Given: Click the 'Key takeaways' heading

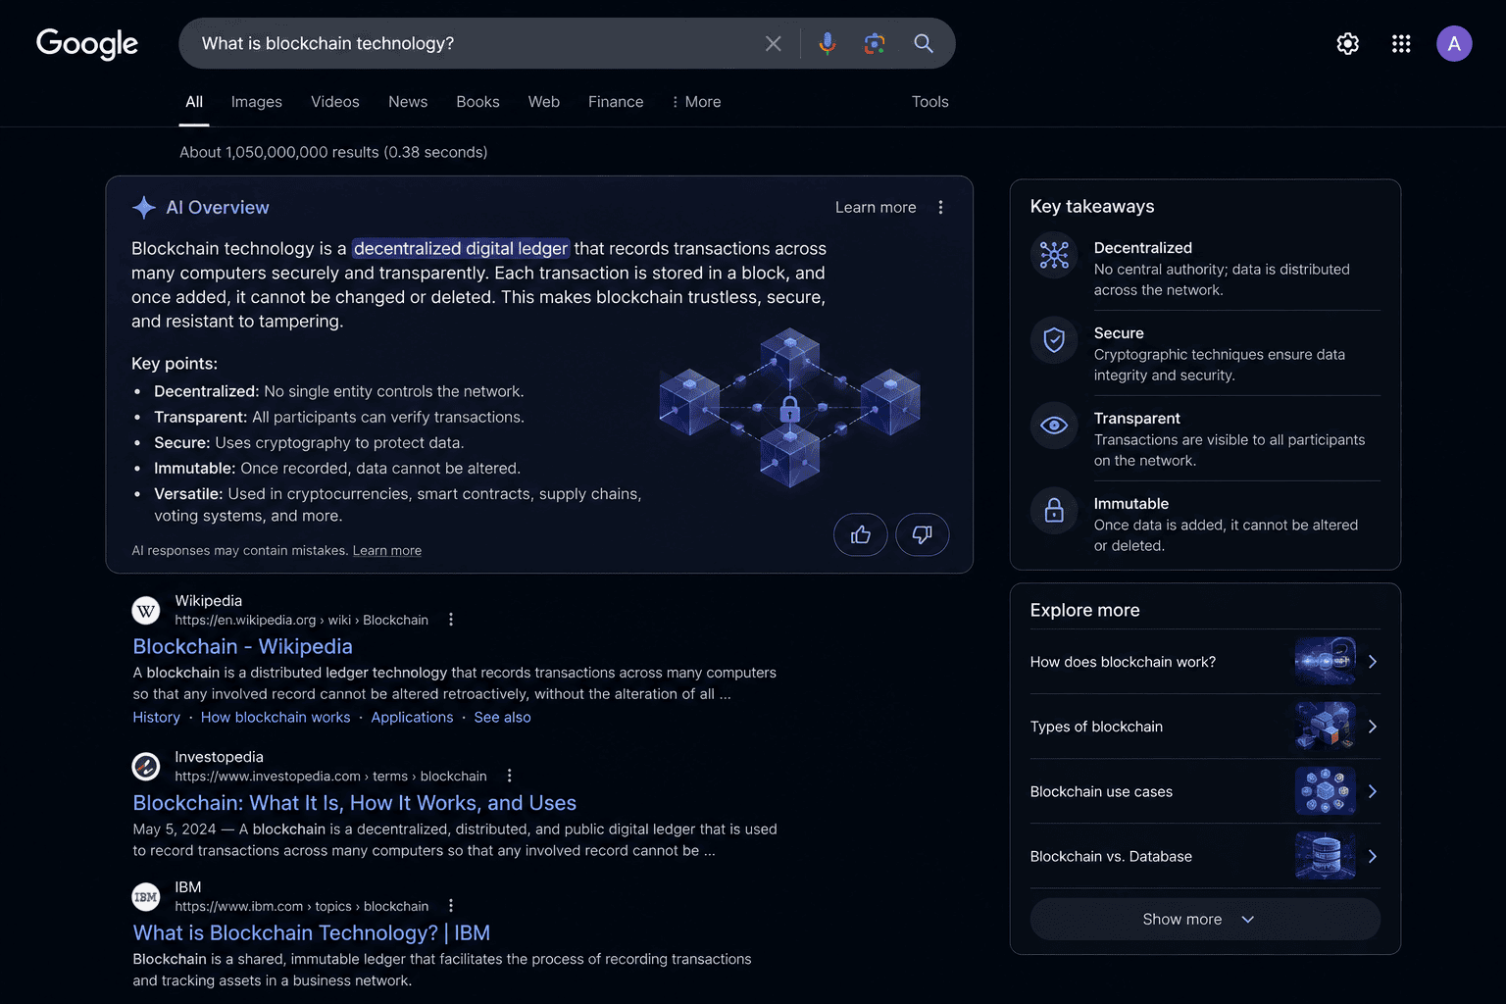Looking at the screenshot, I should pyautogui.click(x=1092, y=206).
